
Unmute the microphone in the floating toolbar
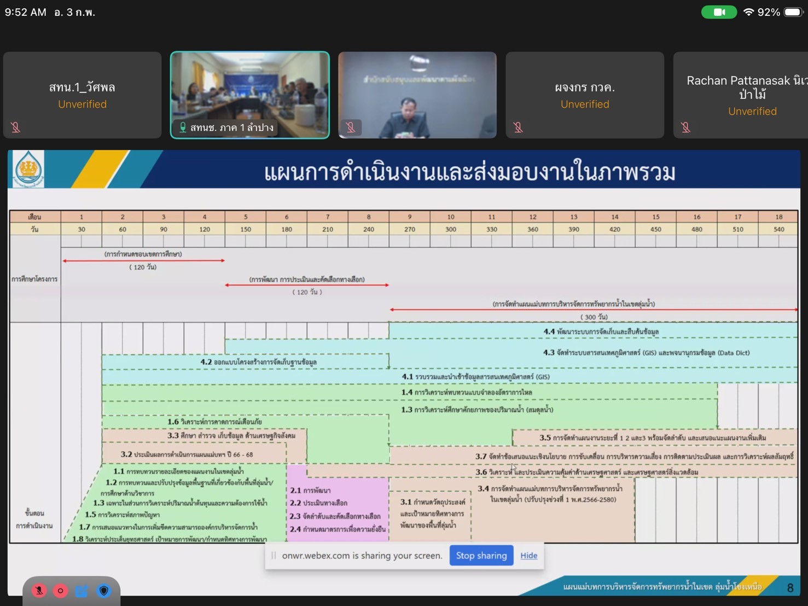pos(39,591)
